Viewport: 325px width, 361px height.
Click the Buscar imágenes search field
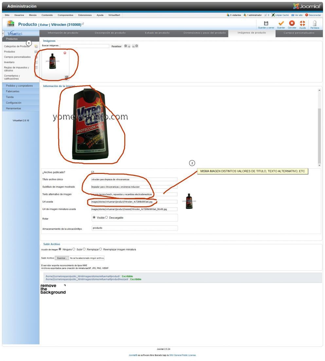pos(84,46)
